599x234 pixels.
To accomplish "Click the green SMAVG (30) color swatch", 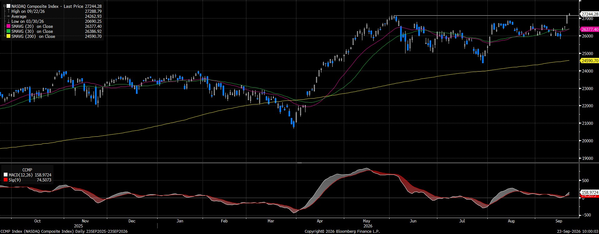I will click(x=8, y=31).
